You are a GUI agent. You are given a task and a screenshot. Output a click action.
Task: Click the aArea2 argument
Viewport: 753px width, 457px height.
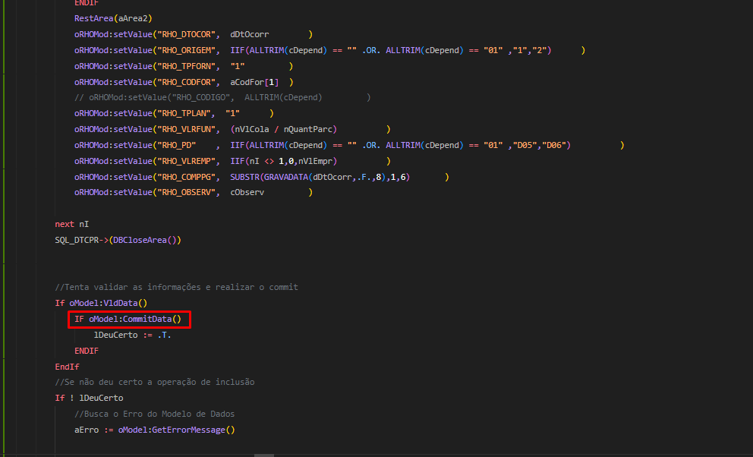click(x=133, y=19)
